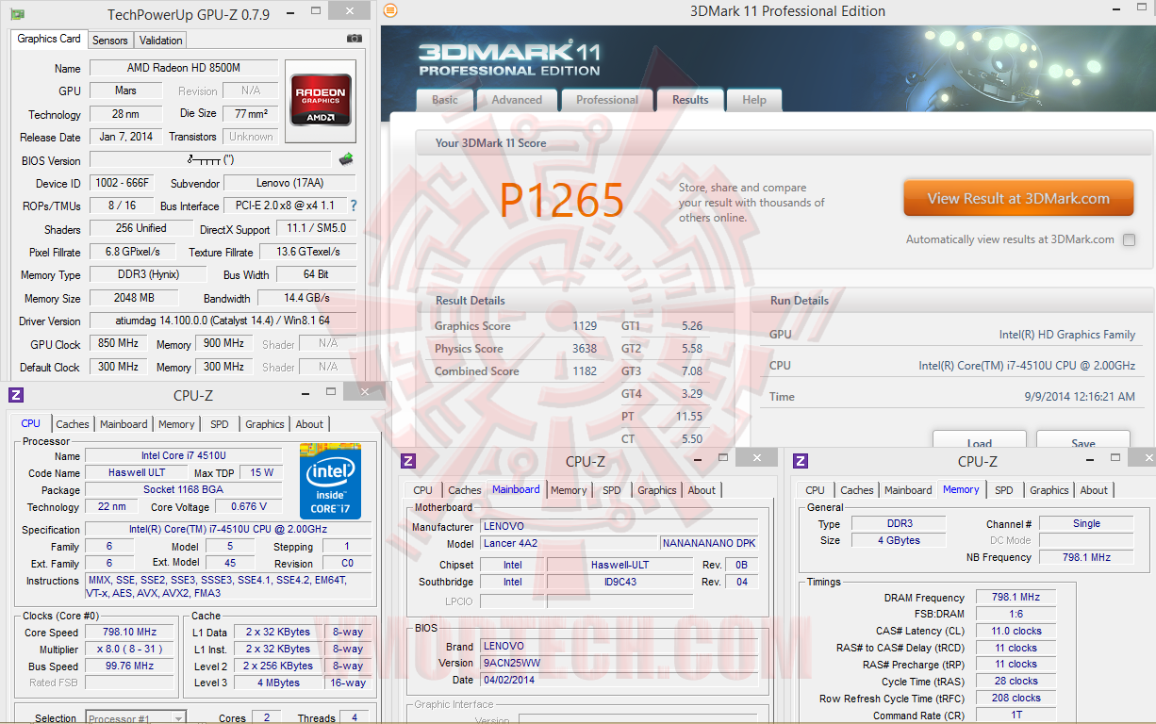Switch to the Professional tab in 3DMark
The image size is (1156, 724).
tap(607, 100)
